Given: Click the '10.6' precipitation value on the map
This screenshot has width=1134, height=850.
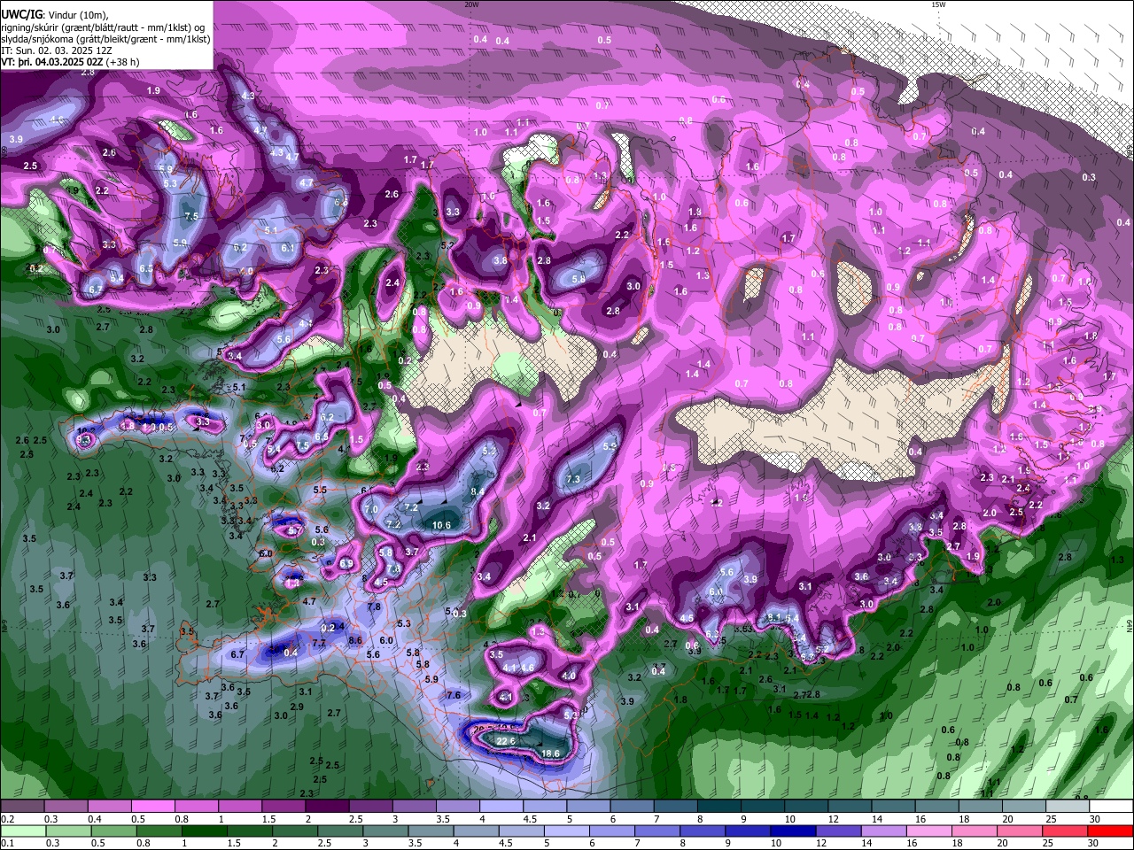Looking at the screenshot, I should coord(441,525).
